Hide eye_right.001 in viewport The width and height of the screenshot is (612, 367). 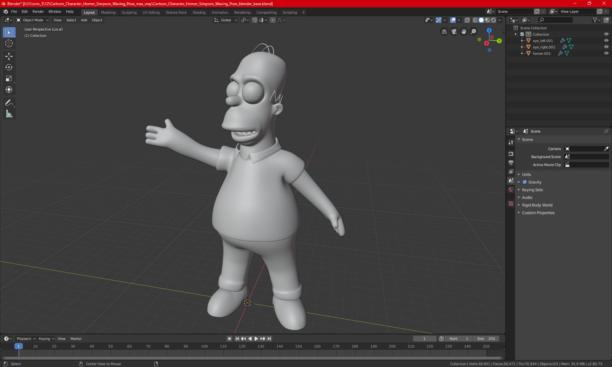point(606,47)
